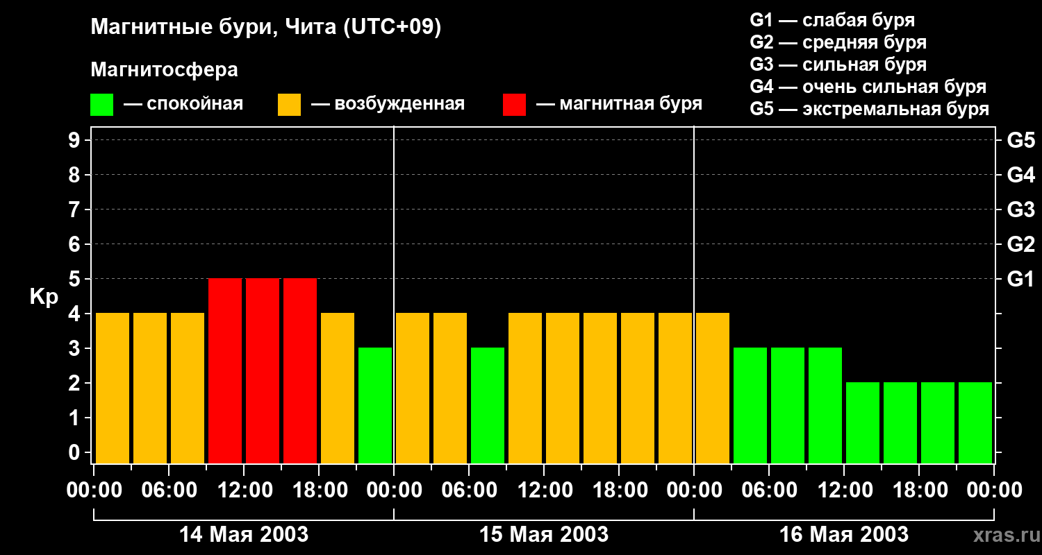The width and height of the screenshot is (1042, 555).
Task: Select 'G5 — экстремальная буря' legend line
Action: point(870,110)
